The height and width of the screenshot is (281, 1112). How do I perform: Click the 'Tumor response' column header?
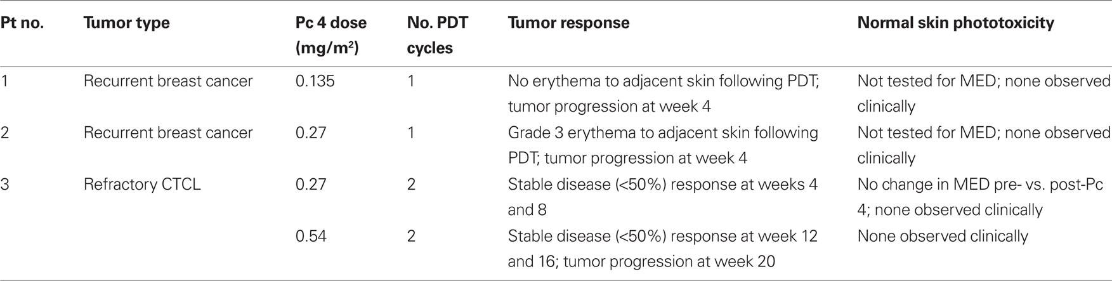[x=568, y=23]
